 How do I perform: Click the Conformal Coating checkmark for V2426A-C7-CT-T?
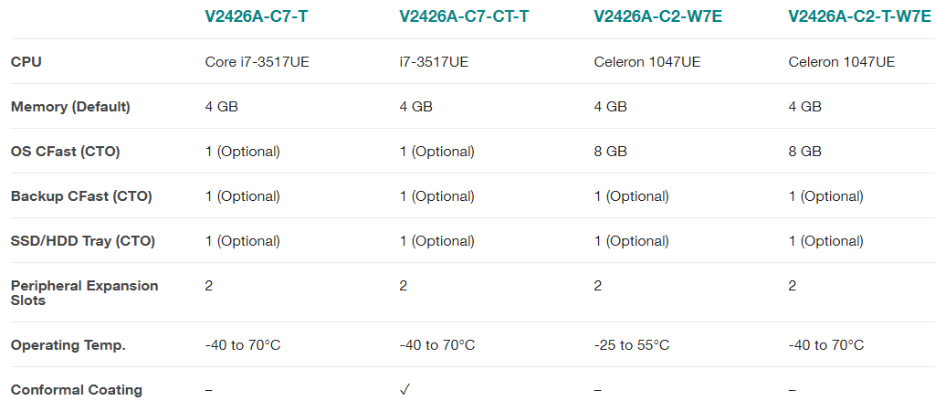coord(405,390)
